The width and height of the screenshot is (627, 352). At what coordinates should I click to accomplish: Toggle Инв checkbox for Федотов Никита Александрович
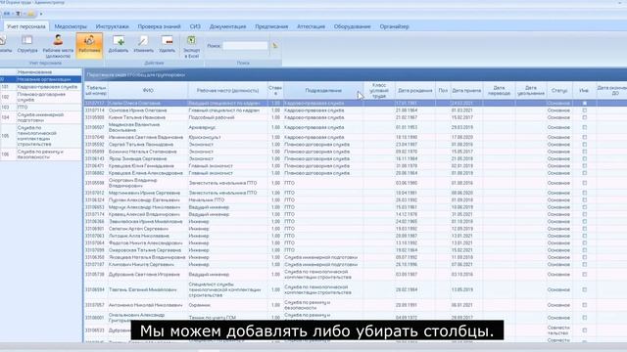[x=584, y=243]
